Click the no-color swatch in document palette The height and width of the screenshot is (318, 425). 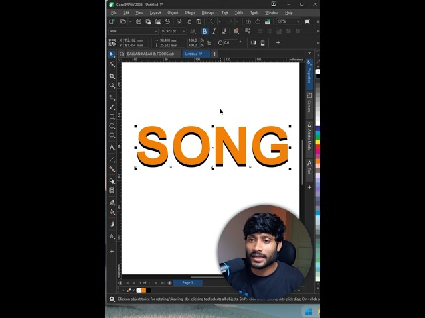(x=139, y=290)
